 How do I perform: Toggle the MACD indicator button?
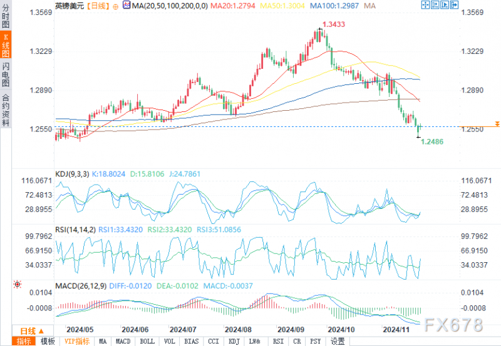pos(123,341)
